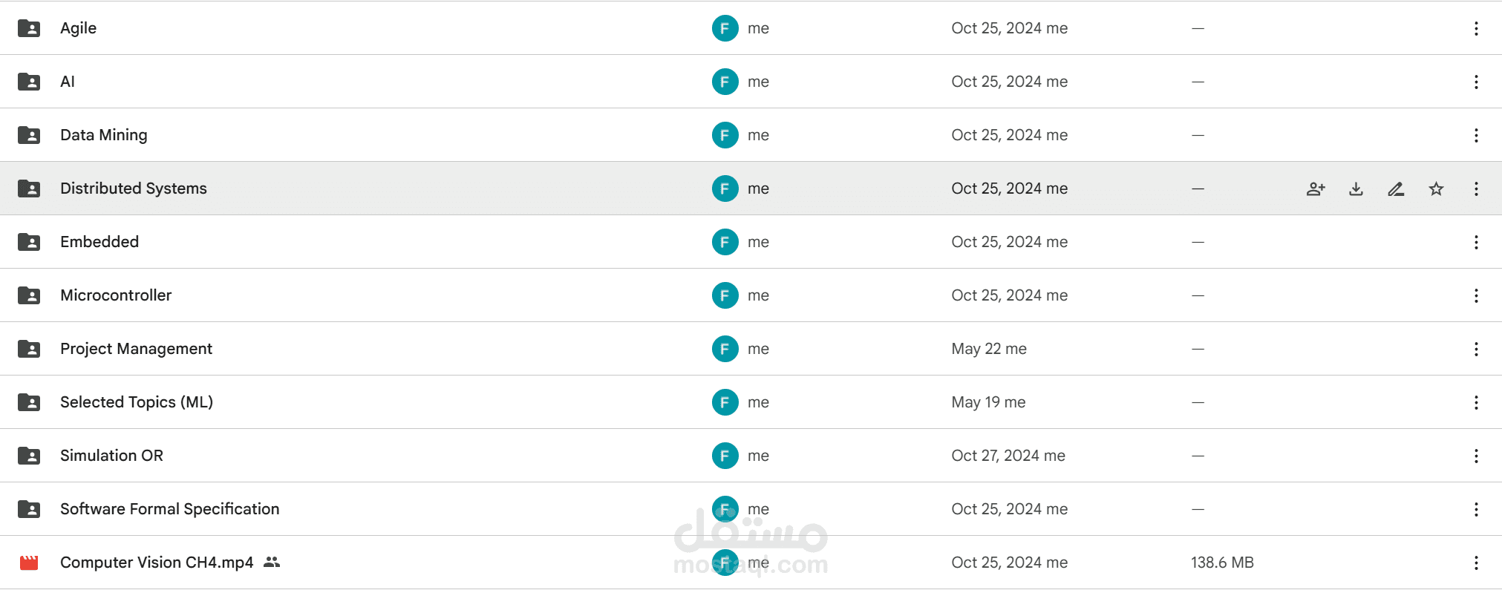Screen dimensions: 1502x590
Task: Open more actions for Embedded folder
Action: 1476,242
